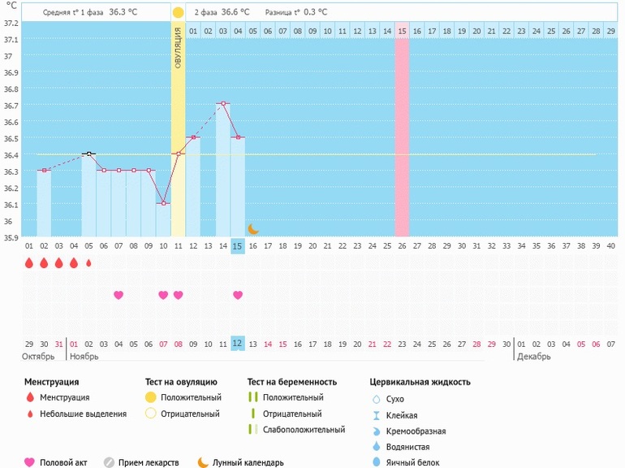Click the moon icon beside Лунный календарь
Viewport: 625px width, 468px height.
coord(203,462)
